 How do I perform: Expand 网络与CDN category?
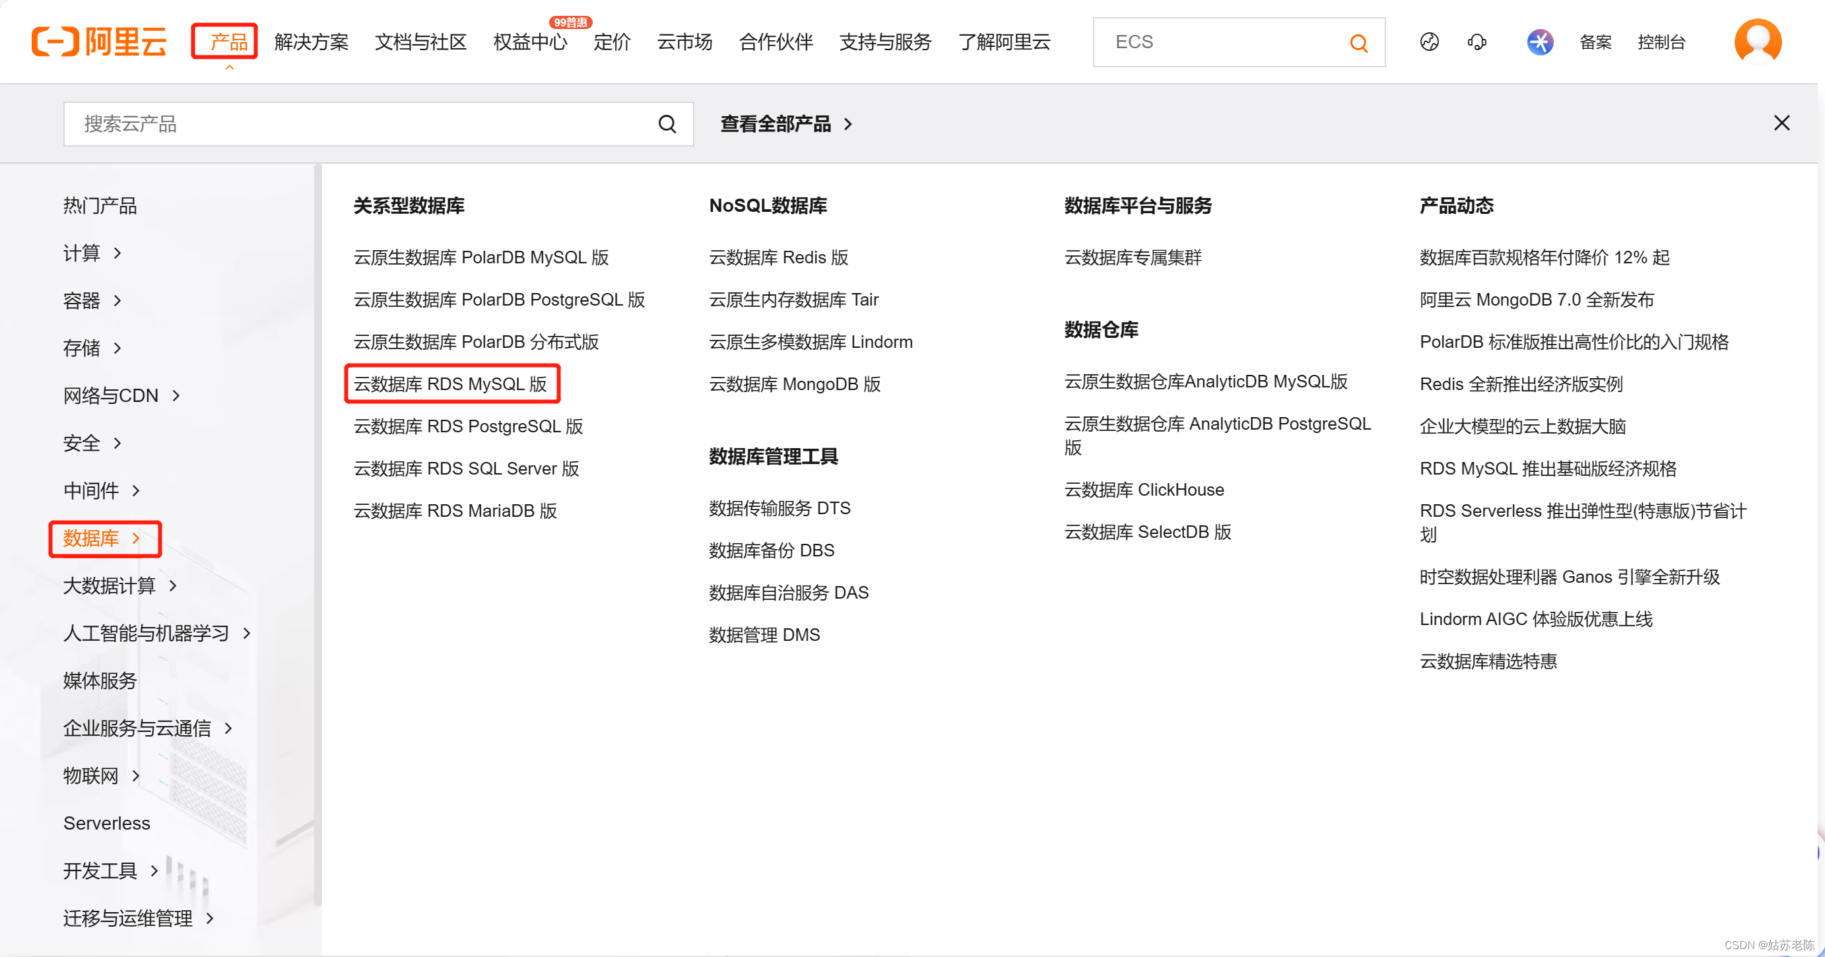[x=122, y=395]
